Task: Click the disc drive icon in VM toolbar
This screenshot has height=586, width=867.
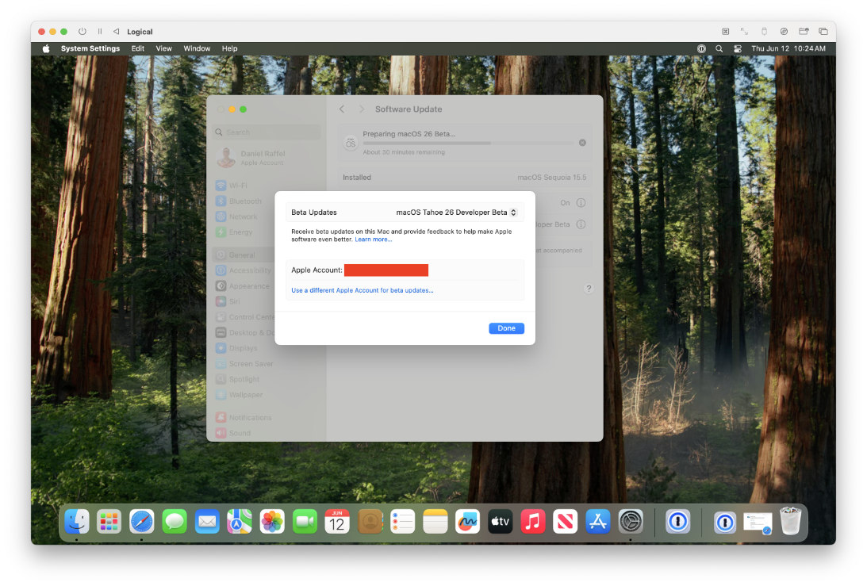Action: pos(784,32)
